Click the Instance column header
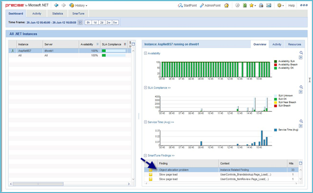The width and height of the screenshot is (313, 193). (29, 44)
